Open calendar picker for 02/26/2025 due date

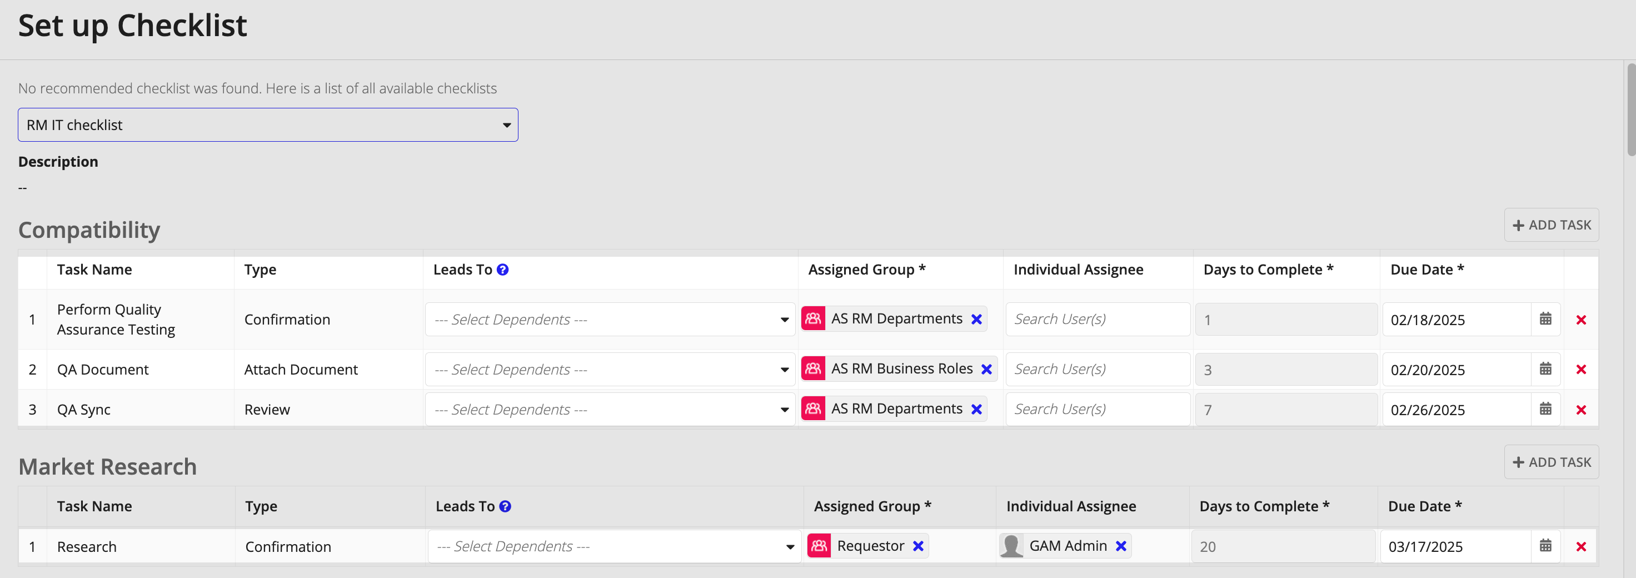[x=1546, y=410]
